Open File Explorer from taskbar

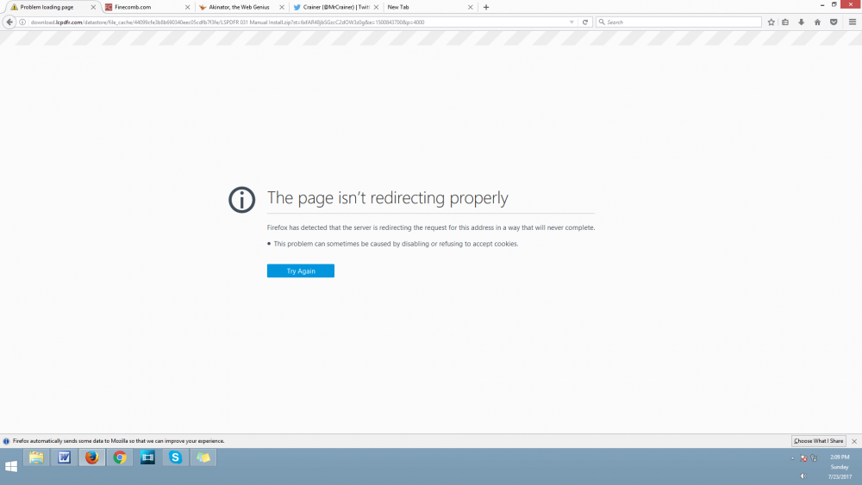(x=36, y=457)
